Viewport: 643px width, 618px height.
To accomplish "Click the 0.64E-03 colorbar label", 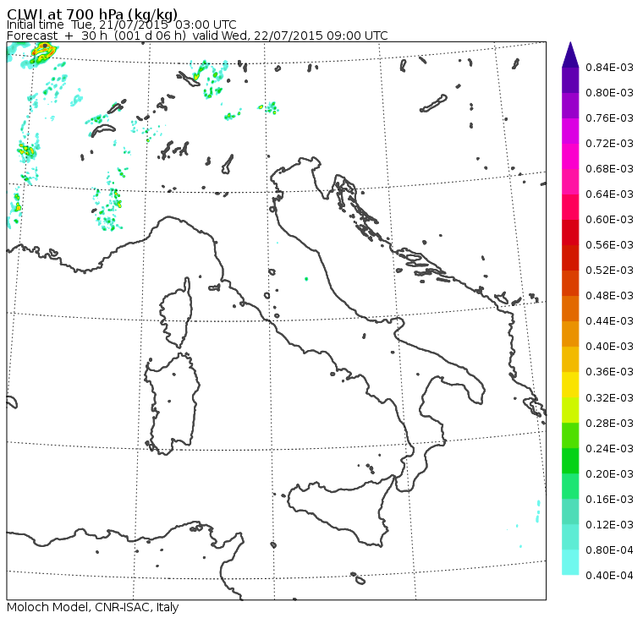I will click(x=609, y=194).
